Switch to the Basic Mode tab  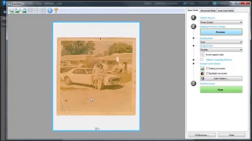(x=193, y=10)
